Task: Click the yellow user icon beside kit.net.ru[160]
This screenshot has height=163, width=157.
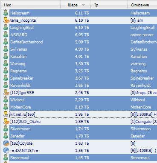Action: [x=6, y=114]
